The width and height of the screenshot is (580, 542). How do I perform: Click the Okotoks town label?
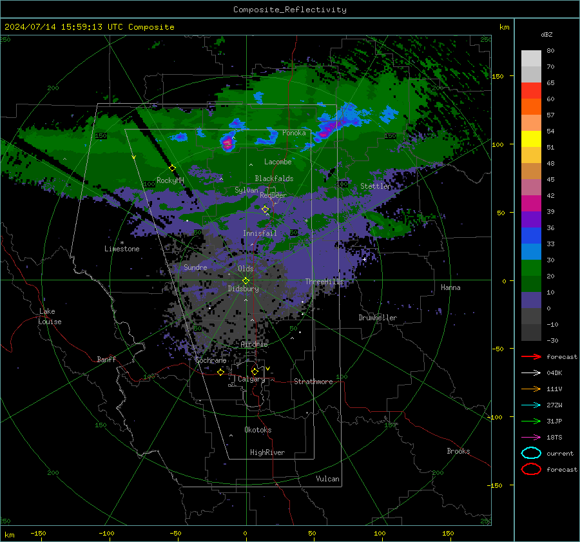pyautogui.click(x=258, y=430)
